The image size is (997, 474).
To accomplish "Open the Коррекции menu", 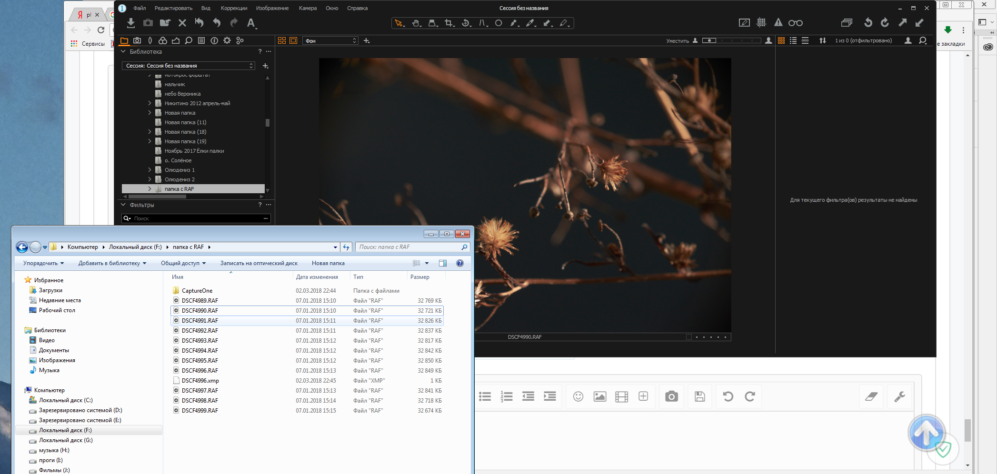I will pos(234,8).
